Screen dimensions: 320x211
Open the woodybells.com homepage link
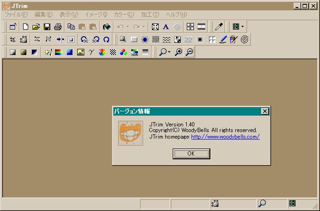[x=225, y=137]
